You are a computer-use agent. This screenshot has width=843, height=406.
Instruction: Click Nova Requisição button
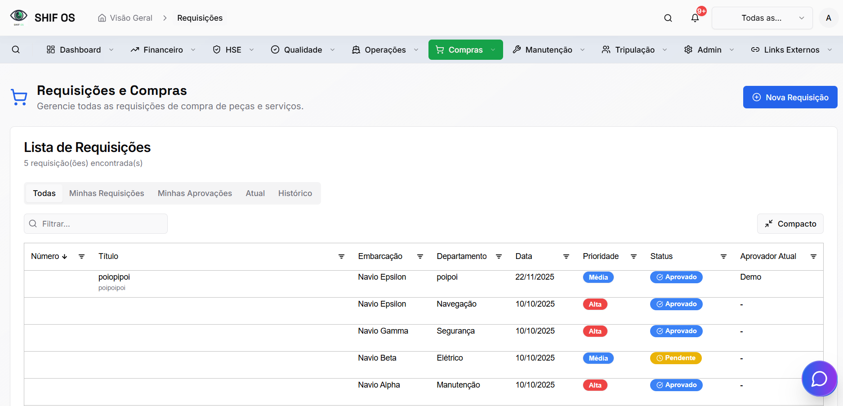pos(790,97)
